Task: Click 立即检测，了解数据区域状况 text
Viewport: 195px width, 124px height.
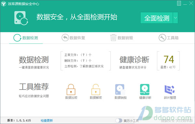Action: 84,66
